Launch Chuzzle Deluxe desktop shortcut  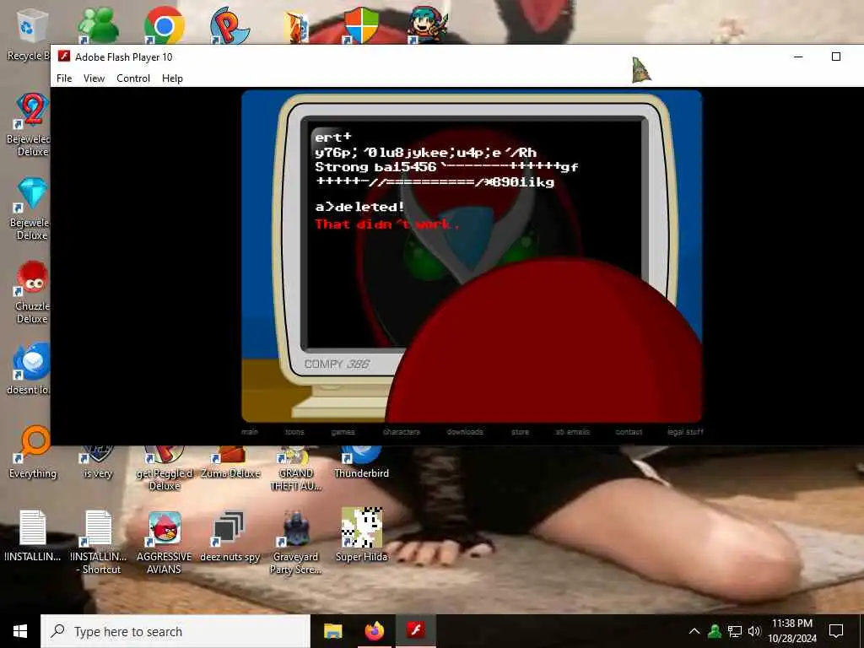click(x=31, y=292)
